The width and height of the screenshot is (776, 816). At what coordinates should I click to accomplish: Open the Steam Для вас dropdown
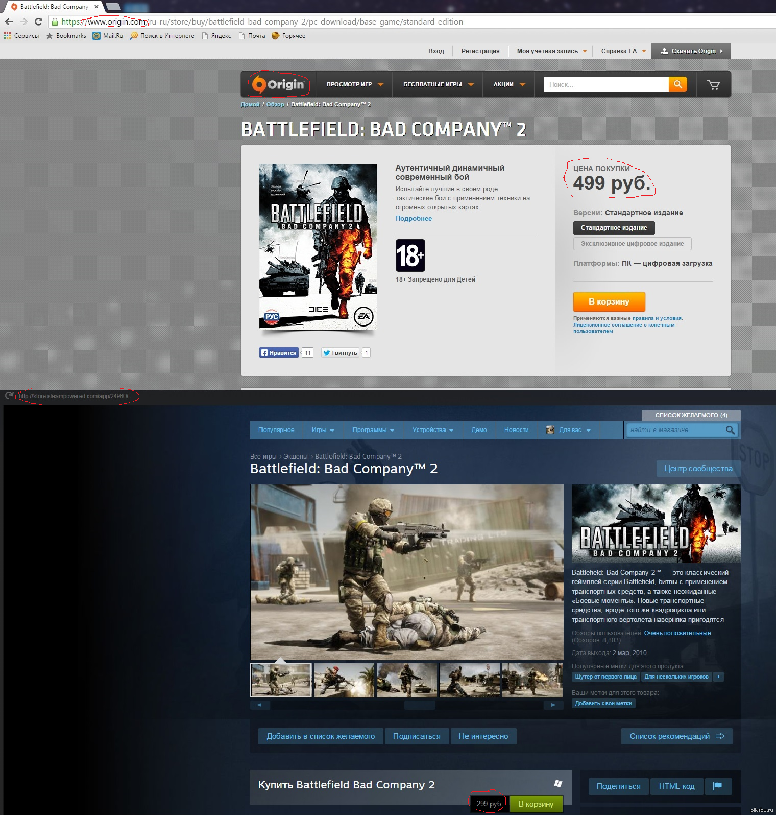(x=569, y=430)
